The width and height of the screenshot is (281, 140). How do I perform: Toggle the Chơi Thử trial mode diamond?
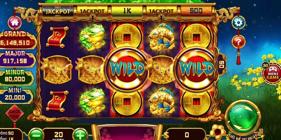pyautogui.click(x=14, y=114)
